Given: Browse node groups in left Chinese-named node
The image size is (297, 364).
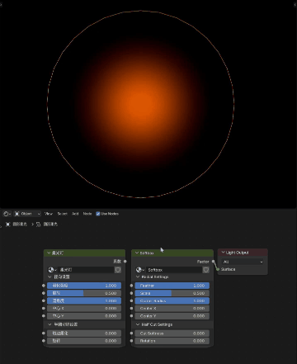Looking at the screenshot, I should 53,270.
